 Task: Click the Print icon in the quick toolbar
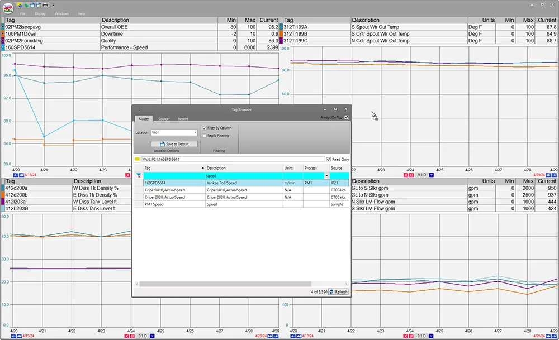point(45,4)
